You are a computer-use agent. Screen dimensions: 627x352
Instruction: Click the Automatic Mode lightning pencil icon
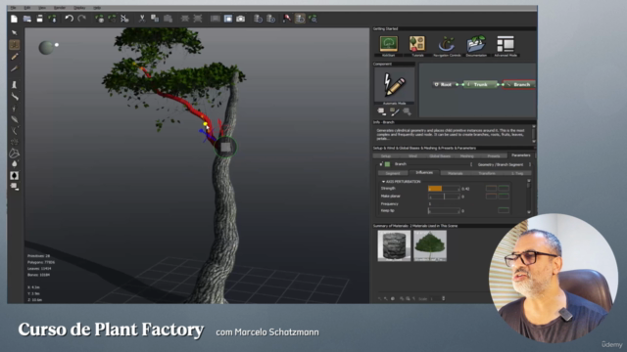[394, 85]
